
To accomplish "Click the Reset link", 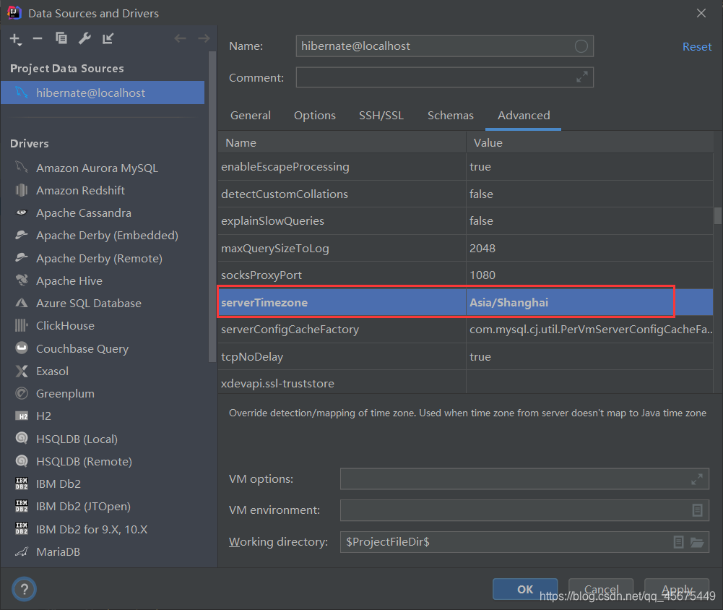I will 696,46.
